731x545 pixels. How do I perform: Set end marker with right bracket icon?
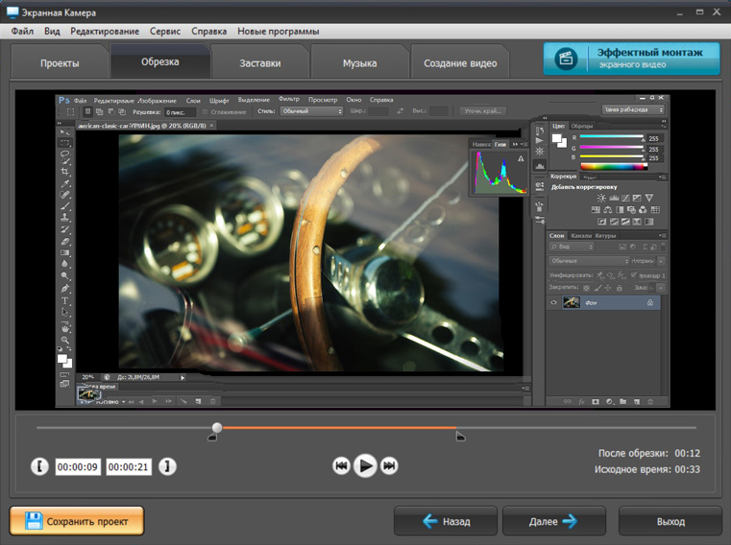167,466
